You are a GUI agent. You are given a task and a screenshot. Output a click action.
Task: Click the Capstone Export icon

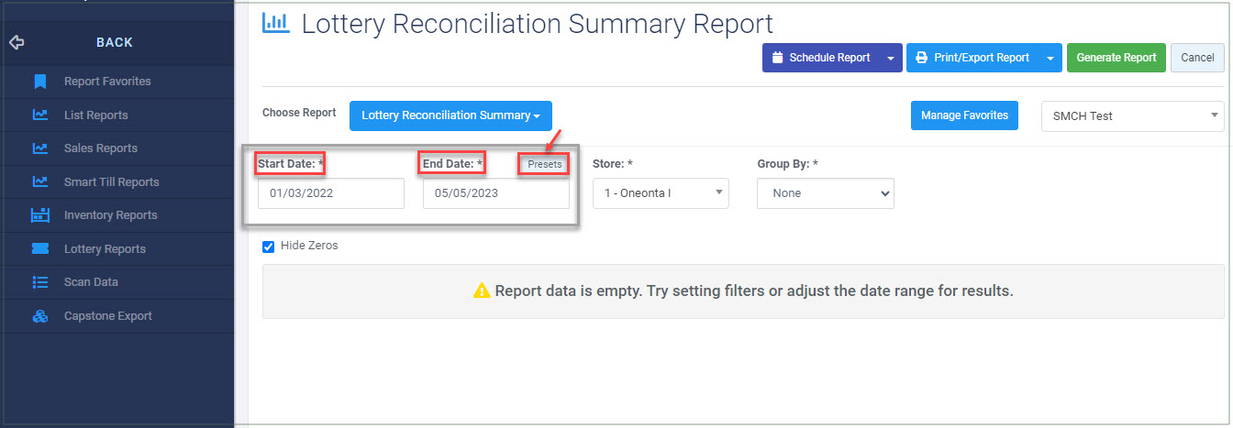39,316
